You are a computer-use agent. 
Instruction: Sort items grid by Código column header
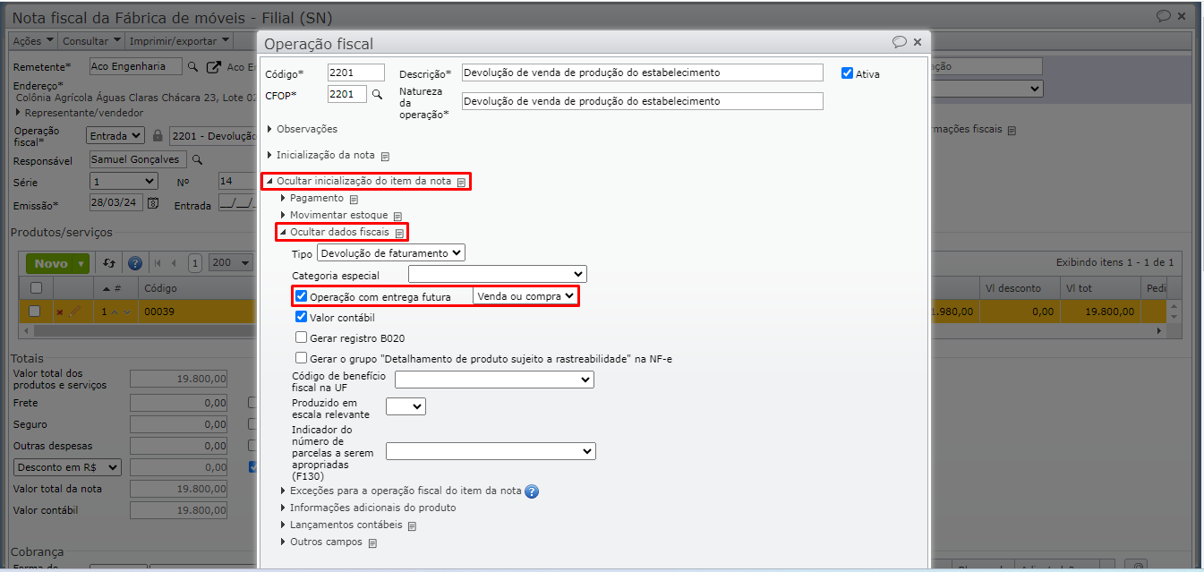161,288
